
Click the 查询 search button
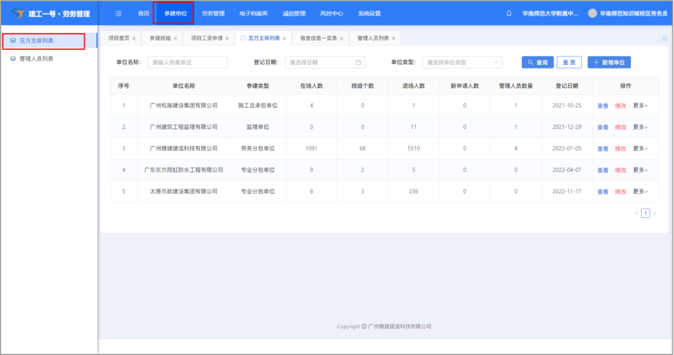coord(537,62)
